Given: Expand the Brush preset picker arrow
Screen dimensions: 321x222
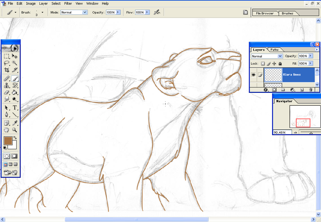Looking at the screenshot, I should (x=42, y=12).
